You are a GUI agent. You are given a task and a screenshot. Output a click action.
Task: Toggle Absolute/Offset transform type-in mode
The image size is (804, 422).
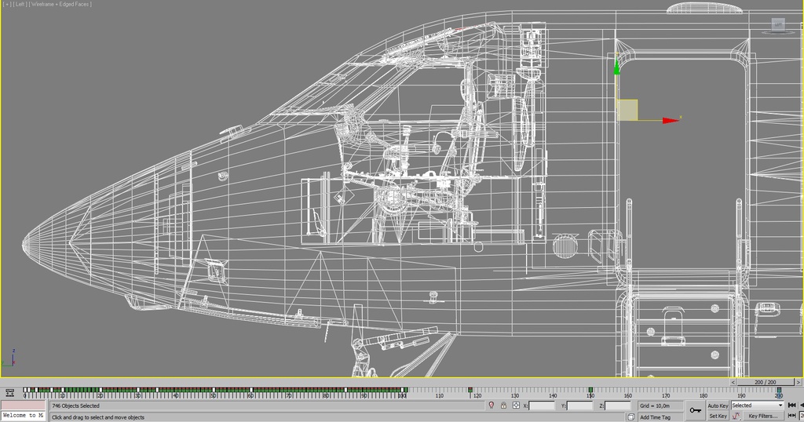[x=516, y=406]
